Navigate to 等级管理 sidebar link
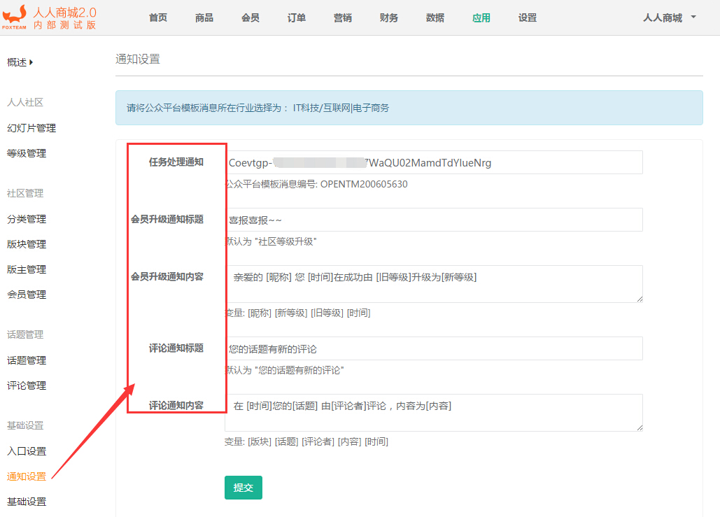Image resolution: width=720 pixels, height=517 pixels. point(27,153)
